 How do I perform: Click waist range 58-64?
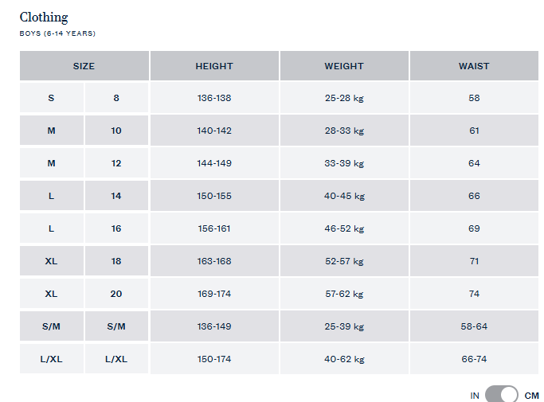pyautogui.click(x=474, y=326)
